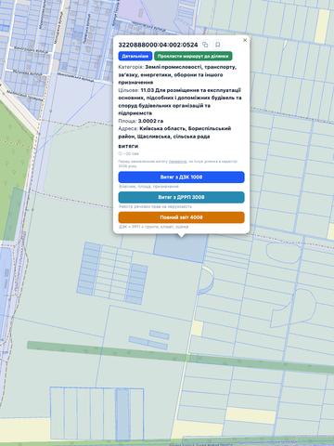Select the cadastral number text 3220888000:04:002:0524
This screenshot has width=334, height=446.
[158, 45]
